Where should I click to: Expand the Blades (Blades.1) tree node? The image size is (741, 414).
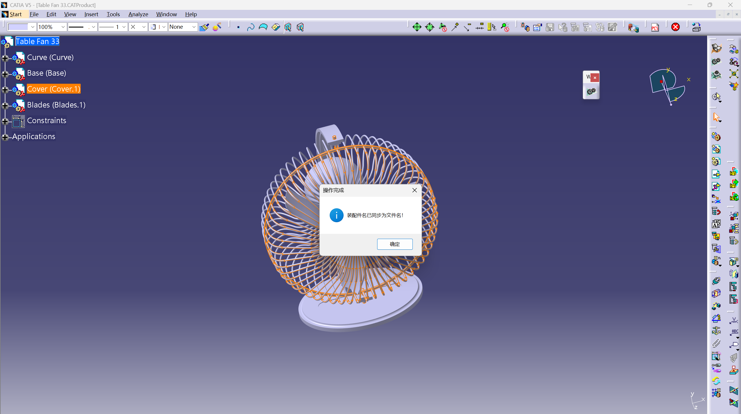(5, 105)
